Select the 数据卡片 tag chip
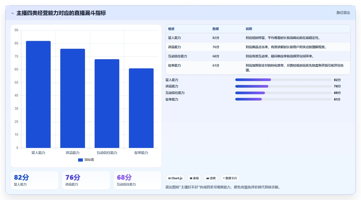The height and width of the screenshot is (200, 361). coord(230,178)
